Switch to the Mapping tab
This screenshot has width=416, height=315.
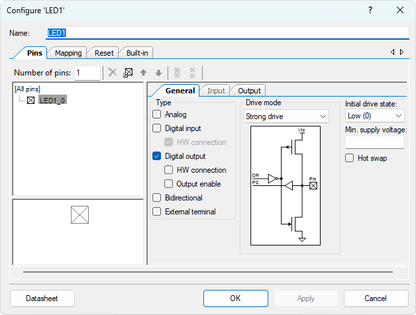tap(68, 53)
